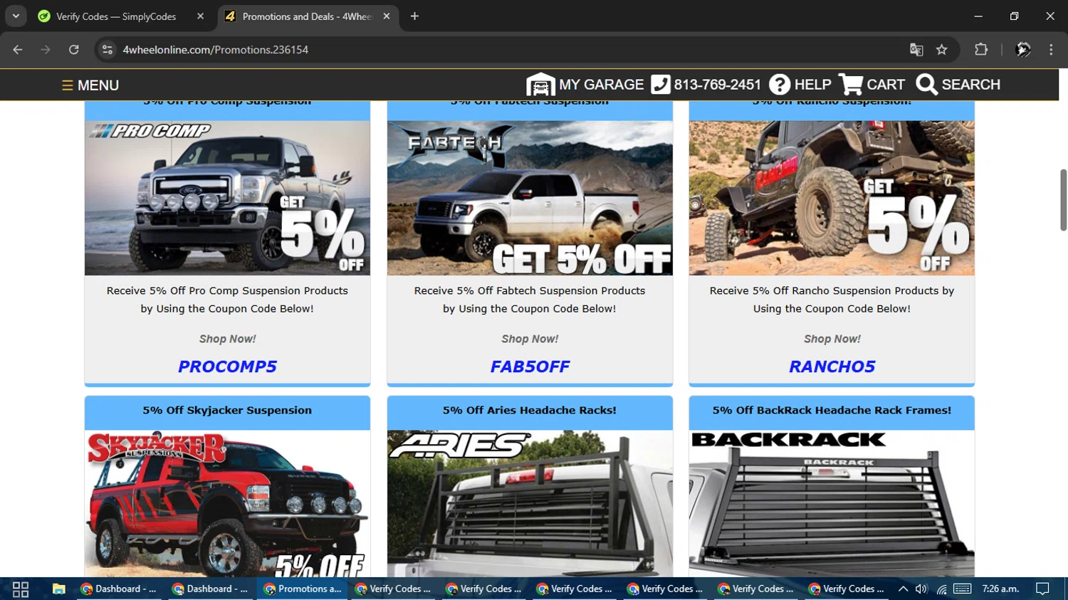The image size is (1068, 600).
Task: Select Promotions and Deals - 4Wheel tab
Action: click(x=308, y=16)
